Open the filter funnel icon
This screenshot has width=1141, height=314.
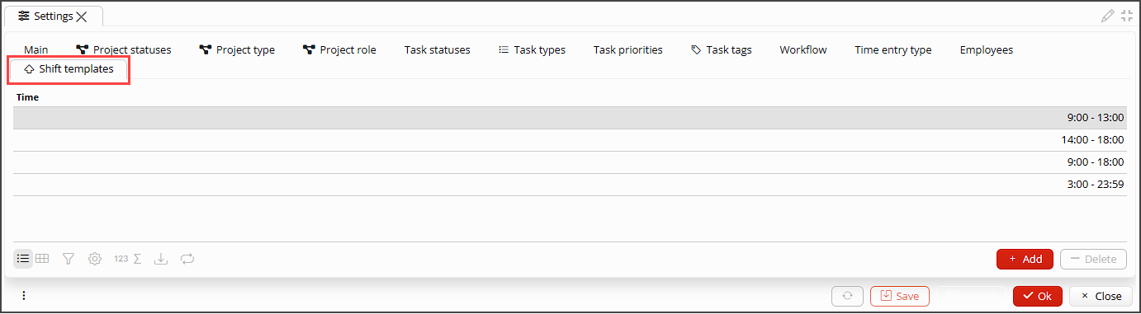69,259
